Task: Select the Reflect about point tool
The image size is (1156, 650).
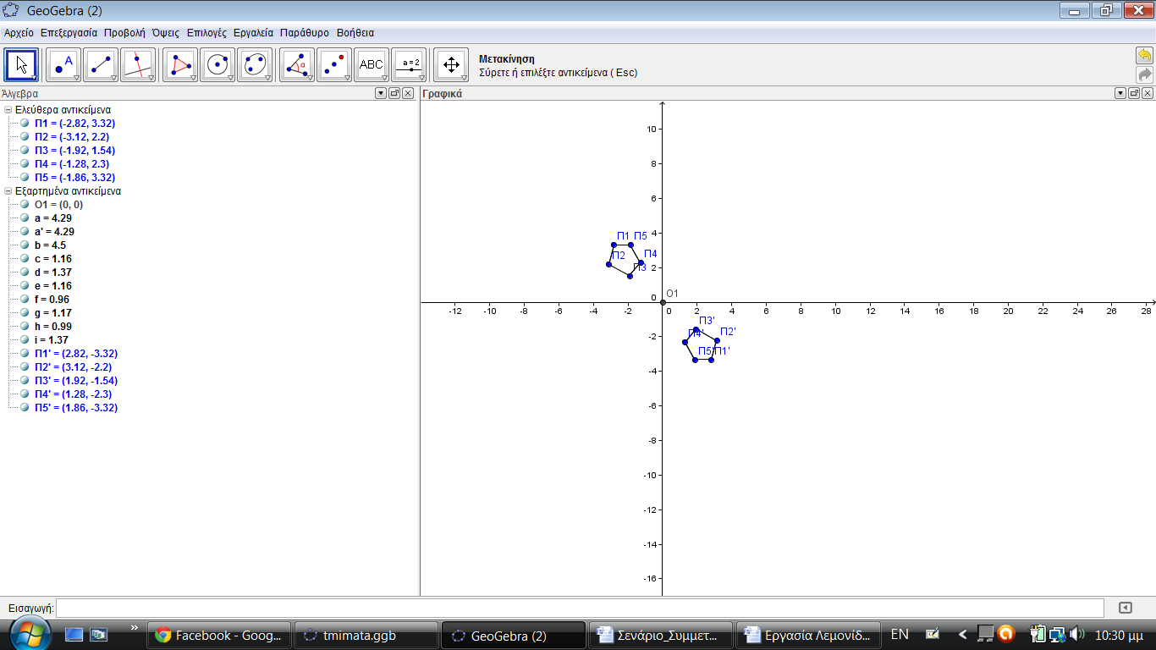Action: [x=334, y=64]
